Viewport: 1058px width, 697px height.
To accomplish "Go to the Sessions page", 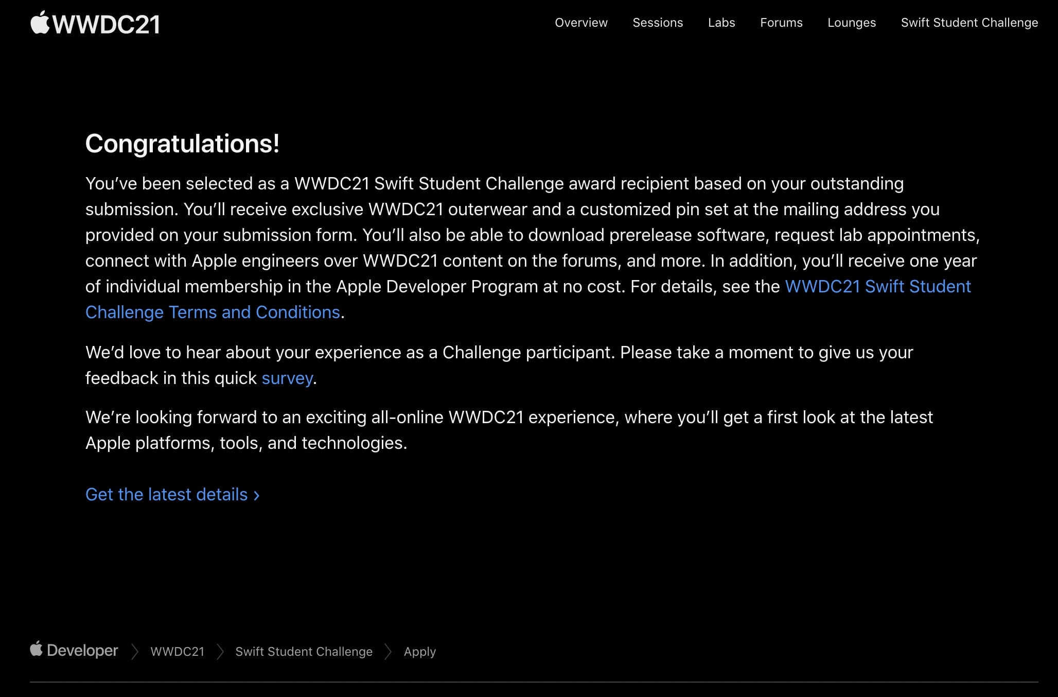I will point(658,23).
